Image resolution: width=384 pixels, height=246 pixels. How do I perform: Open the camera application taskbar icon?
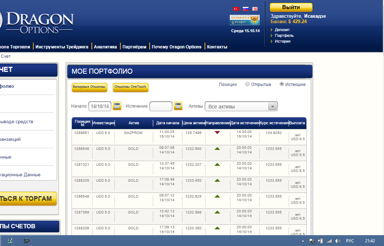(x=27, y=241)
